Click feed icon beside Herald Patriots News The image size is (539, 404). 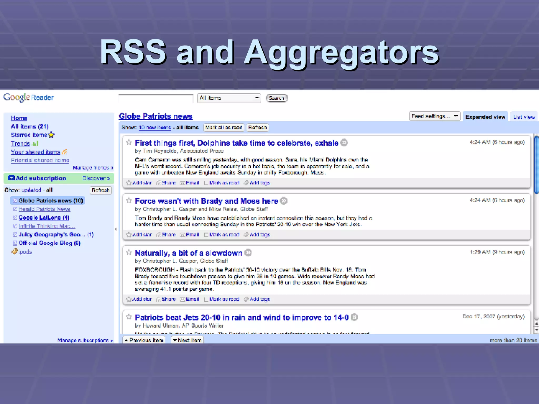point(15,209)
